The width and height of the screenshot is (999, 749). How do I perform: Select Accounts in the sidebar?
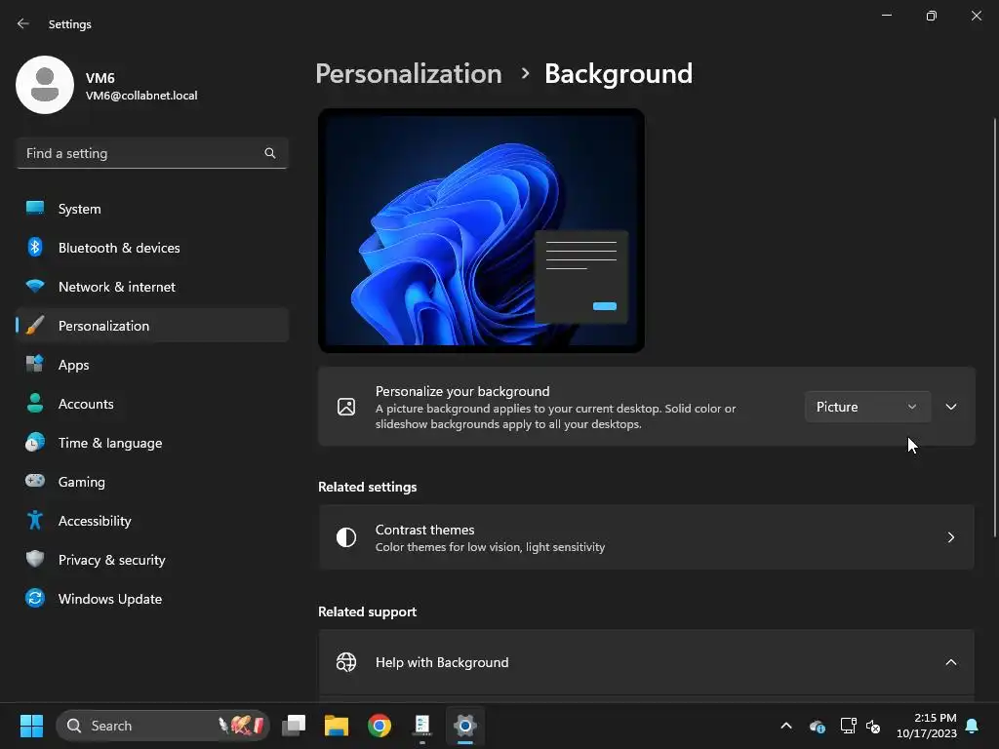pos(152,403)
